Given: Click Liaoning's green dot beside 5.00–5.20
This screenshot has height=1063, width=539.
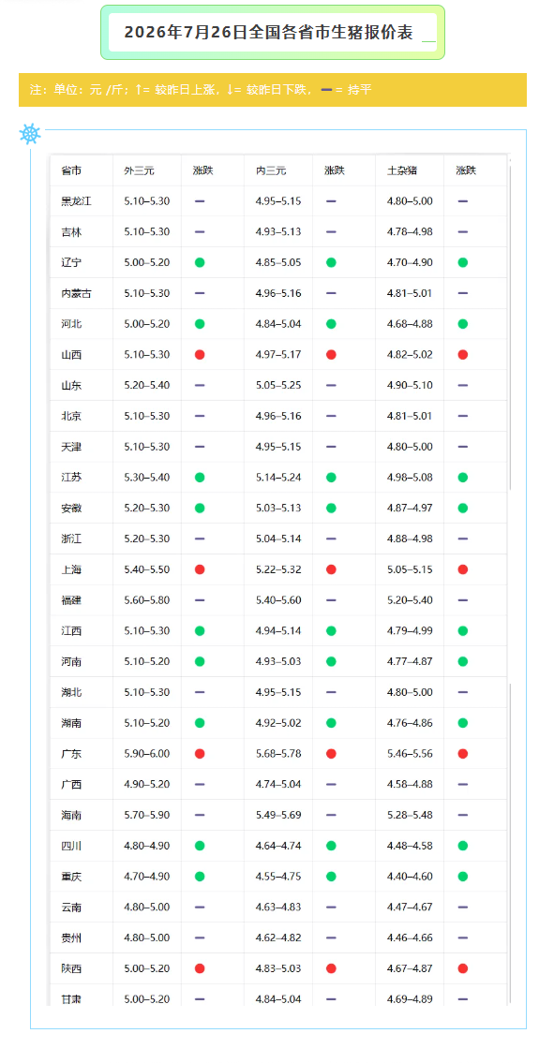Looking at the screenshot, I should tap(200, 262).
